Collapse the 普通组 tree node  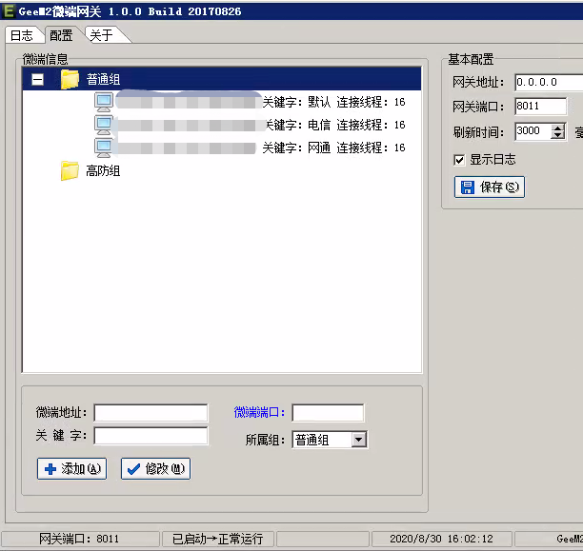pos(37,80)
